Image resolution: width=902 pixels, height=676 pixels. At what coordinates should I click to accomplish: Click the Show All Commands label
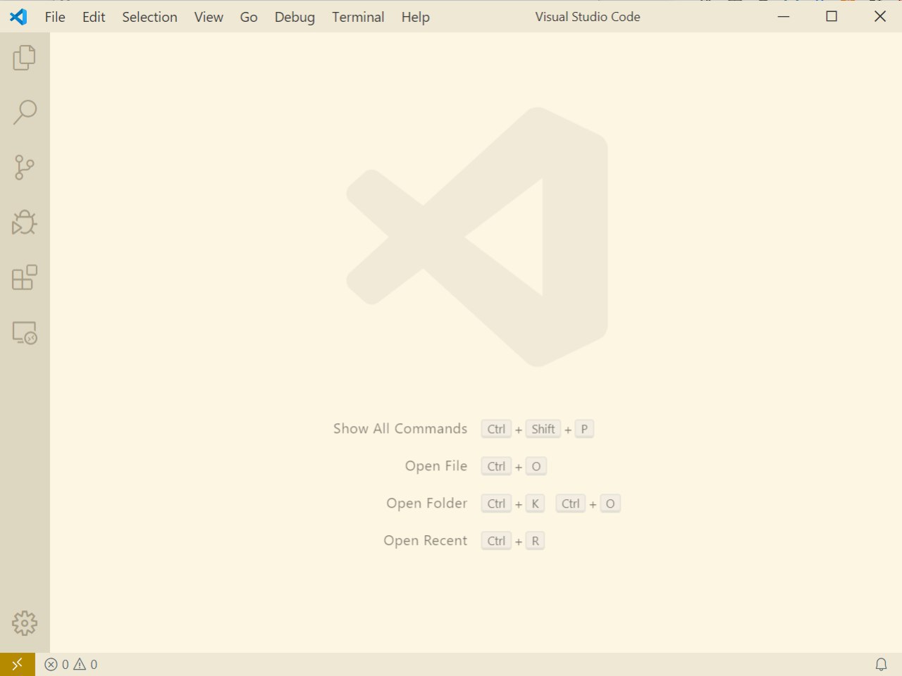(x=400, y=429)
